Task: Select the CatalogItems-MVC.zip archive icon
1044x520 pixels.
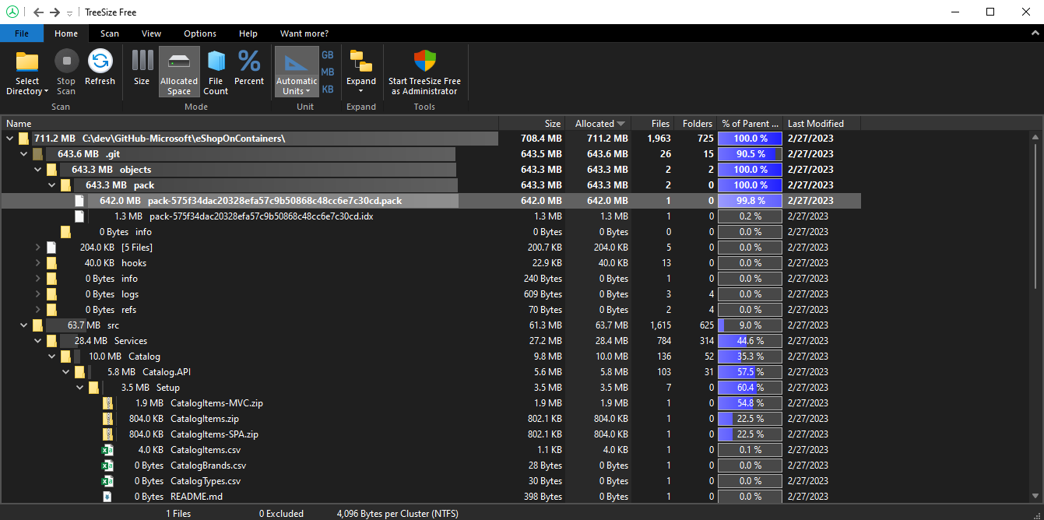Action: tap(107, 403)
